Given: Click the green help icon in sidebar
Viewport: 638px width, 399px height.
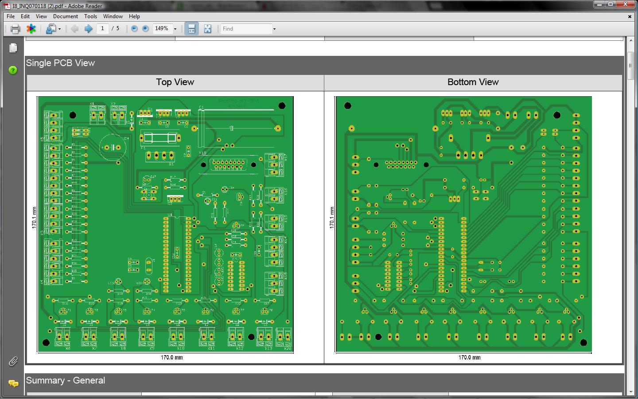Looking at the screenshot, I should pyautogui.click(x=13, y=70).
